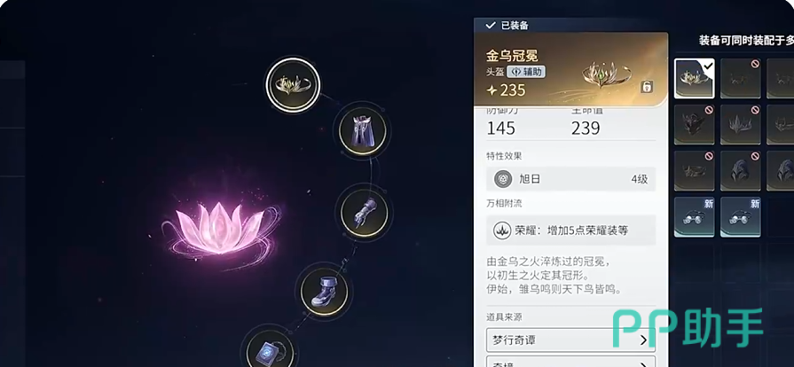The image size is (794, 367).
Task: Click the 荣耀 effect icon
Action: (x=502, y=230)
